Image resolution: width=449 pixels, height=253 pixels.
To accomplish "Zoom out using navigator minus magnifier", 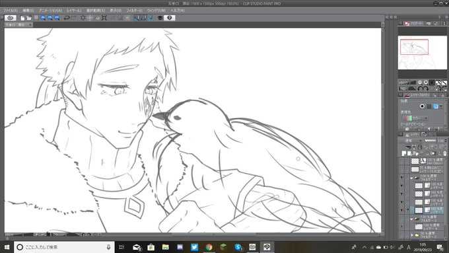I will click(x=420, y=83).
